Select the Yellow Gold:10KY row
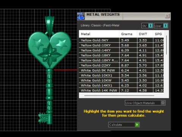This screenshot has width=182, height=137. tap(121, 45)
